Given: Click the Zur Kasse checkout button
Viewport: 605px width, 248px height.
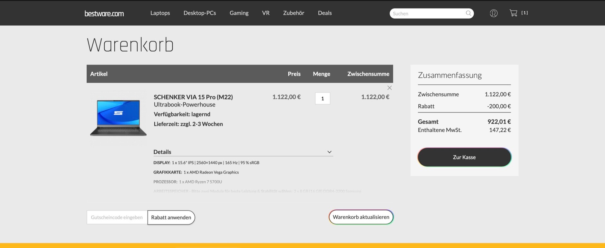Looking at the screenshot, I should [464, 157].
